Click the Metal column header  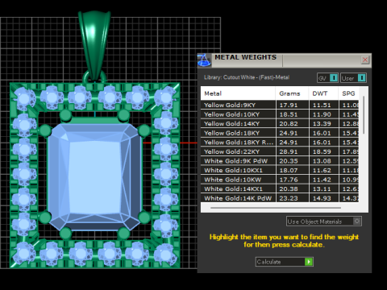238,93
